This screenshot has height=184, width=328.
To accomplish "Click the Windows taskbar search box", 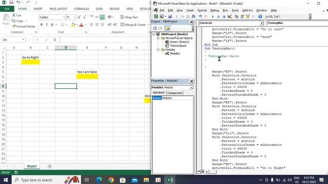I will (46, 180).
